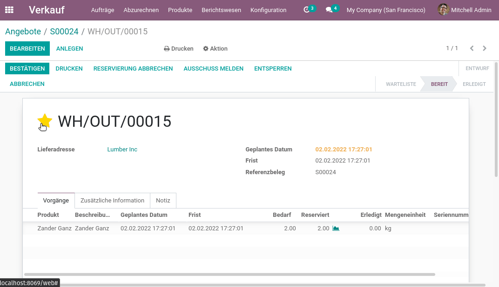This screenshot has height=287, width=499.
Task: Open the conversations chat bubble icon
Action: pyautogui.click(x=329, y=10)
